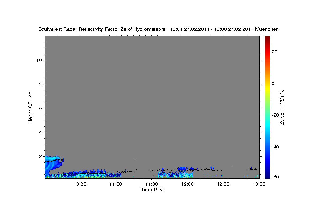The height and width of the screenshot is (214, 321).
Task: Click the 'Ze dBmm^6/m^3' colorbar label
Action: point(282,107)
